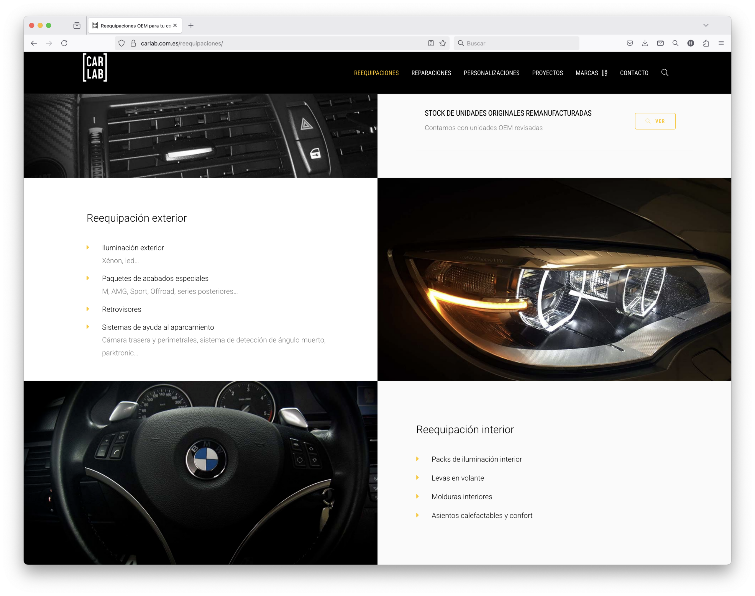Click the mail envelope toolbar icon
This screenshot has width=755, height=596.
[x=660, y=43]
